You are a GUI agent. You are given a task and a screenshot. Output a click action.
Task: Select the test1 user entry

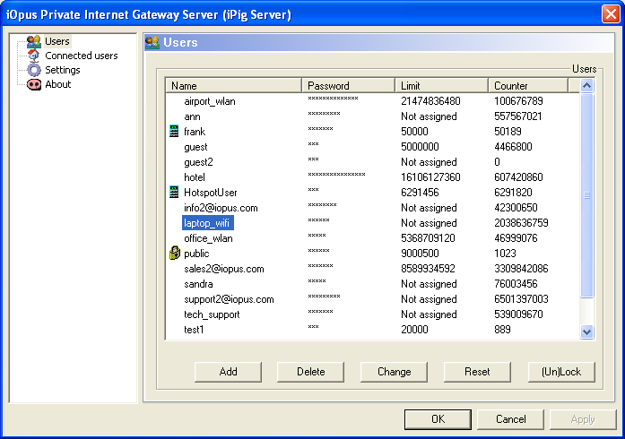tap(194, 330)
